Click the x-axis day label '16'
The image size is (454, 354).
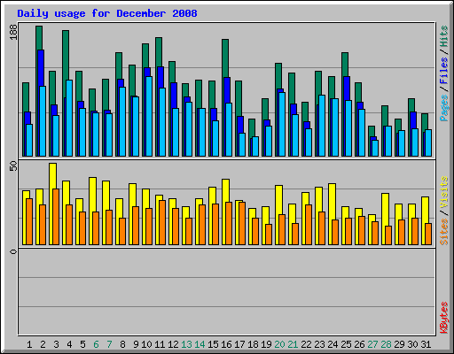click(x=226, y=344)
